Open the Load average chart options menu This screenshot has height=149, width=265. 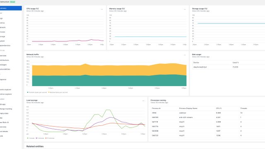(x=143, y=101)
